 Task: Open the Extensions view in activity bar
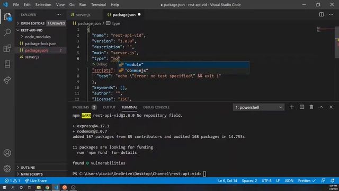7,48
